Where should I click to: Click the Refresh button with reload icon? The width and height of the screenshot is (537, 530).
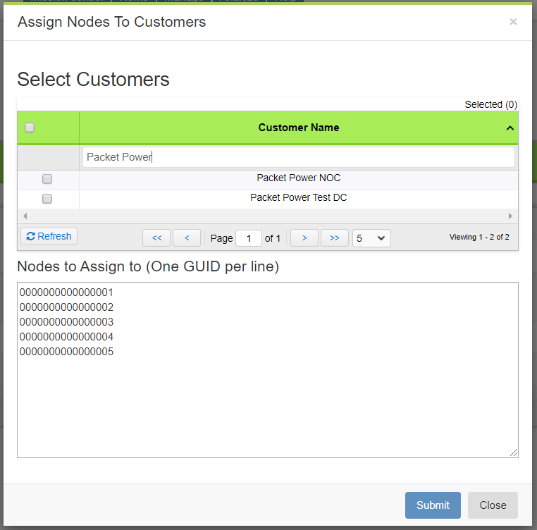49,237
